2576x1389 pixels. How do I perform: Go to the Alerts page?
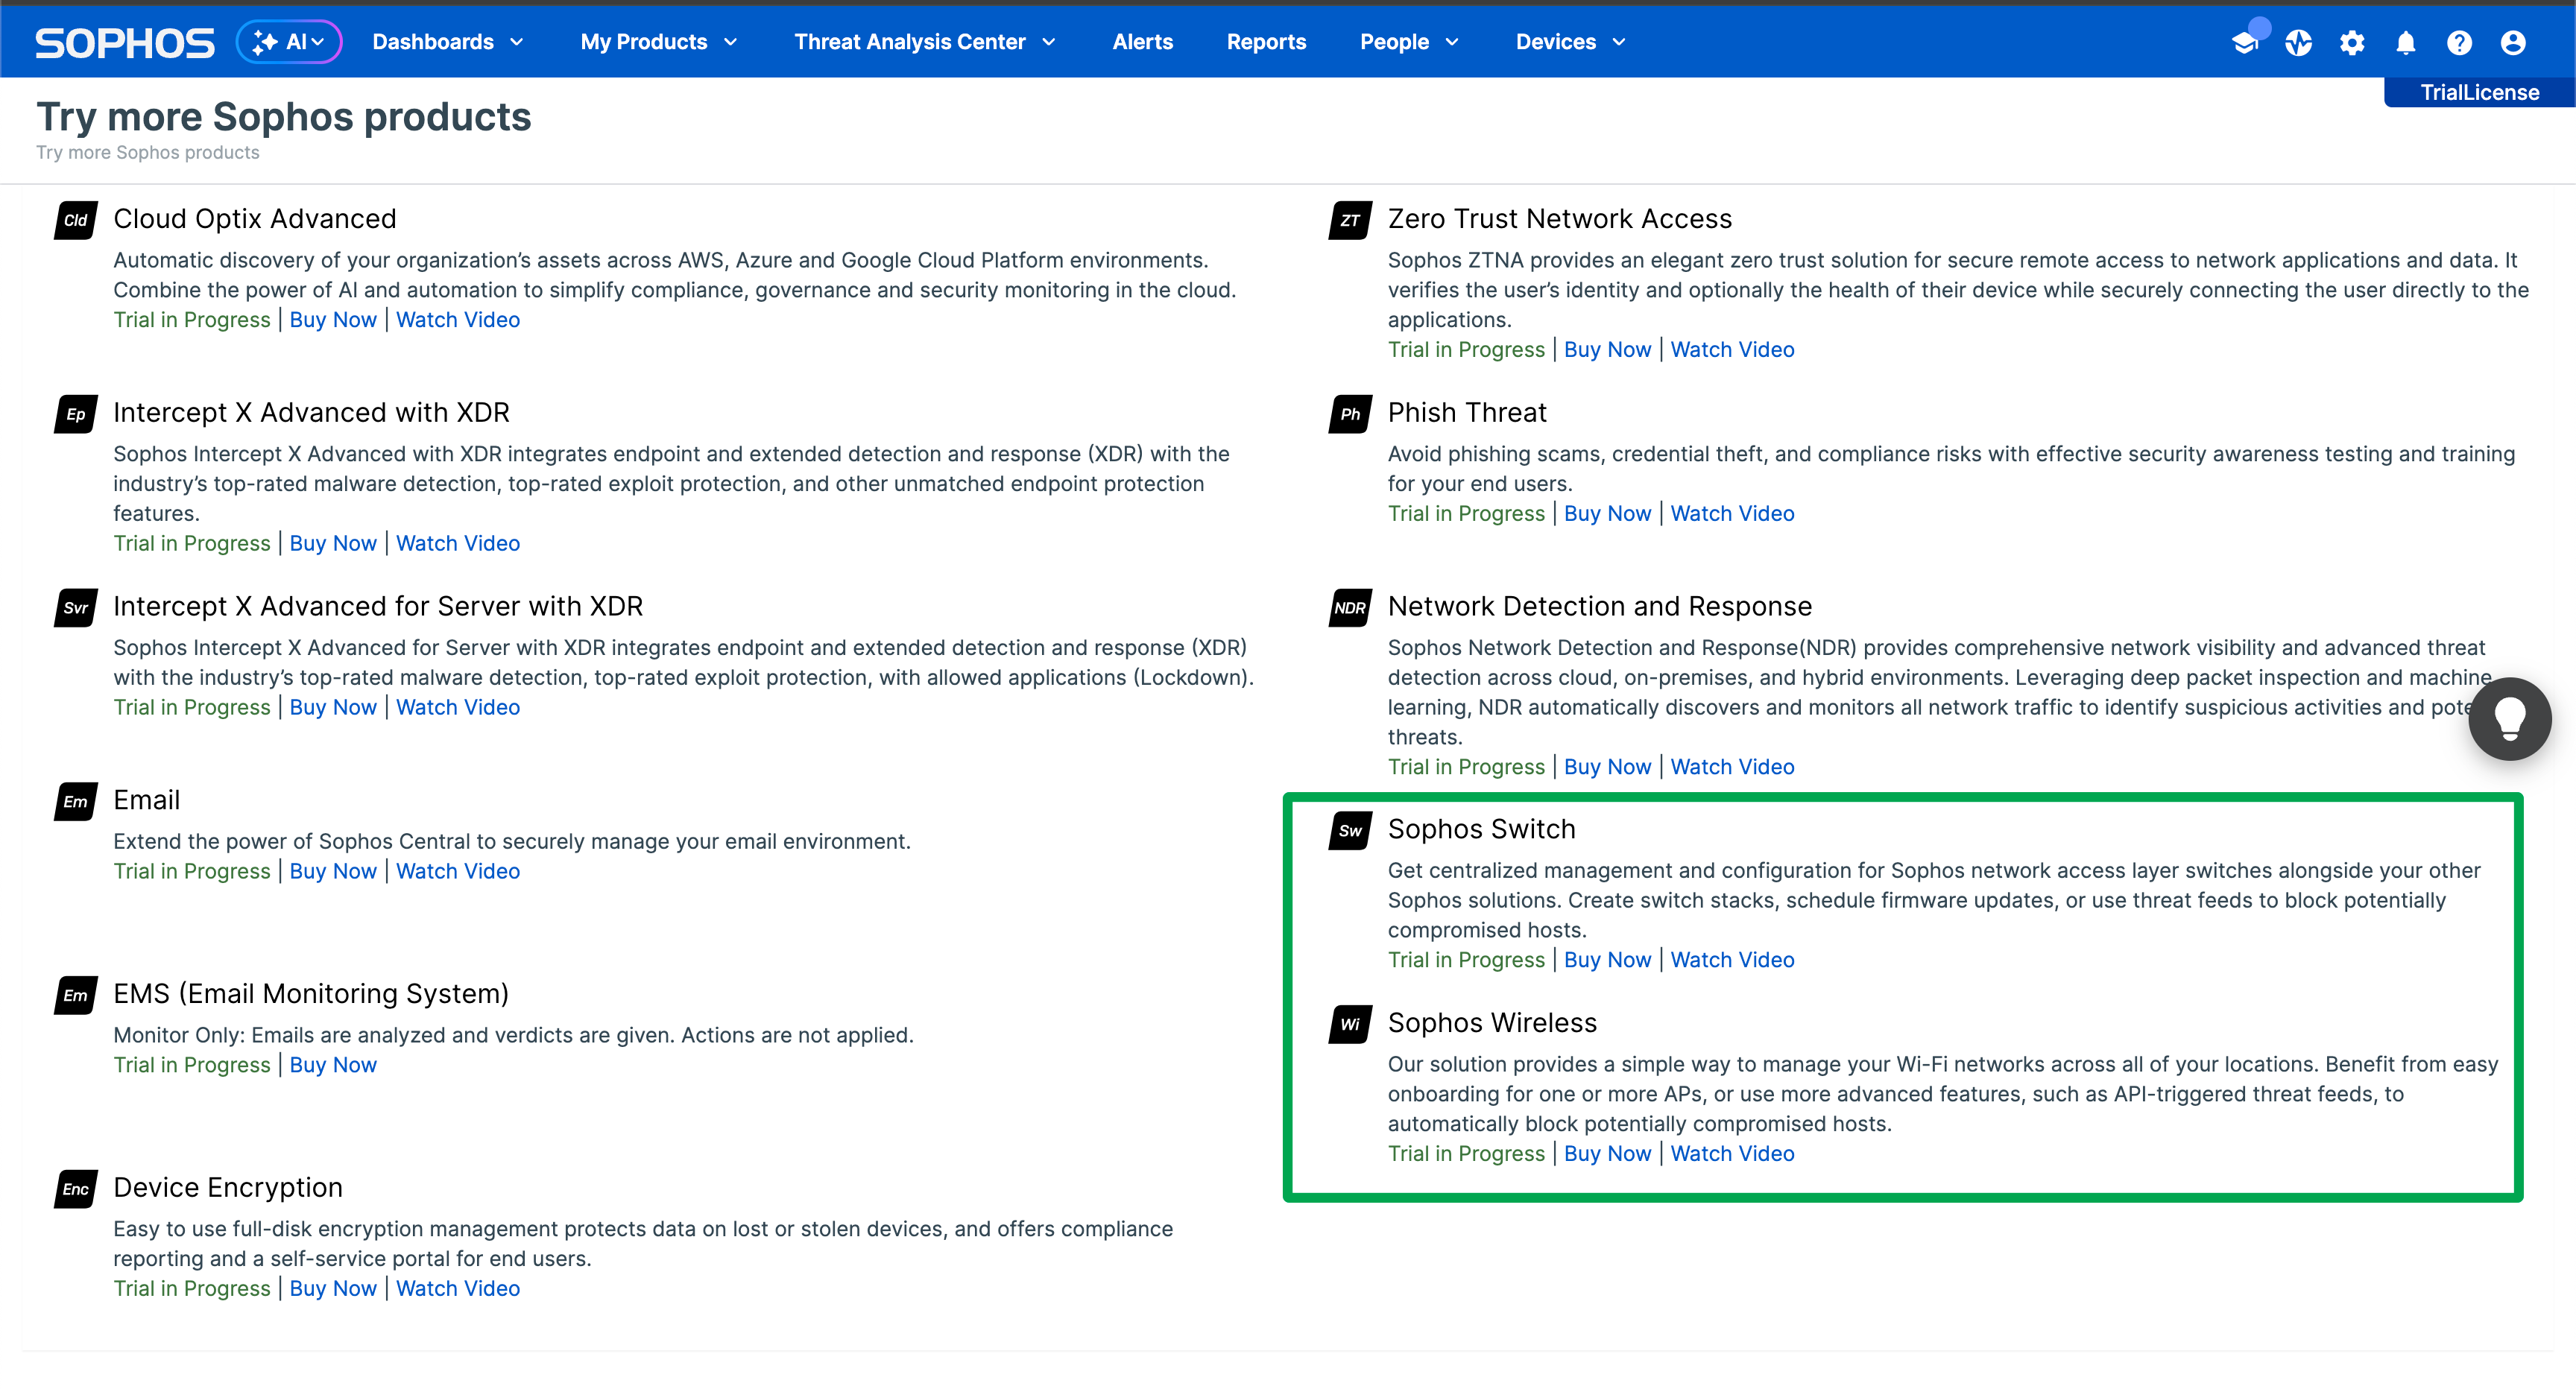pos(1142,42)
